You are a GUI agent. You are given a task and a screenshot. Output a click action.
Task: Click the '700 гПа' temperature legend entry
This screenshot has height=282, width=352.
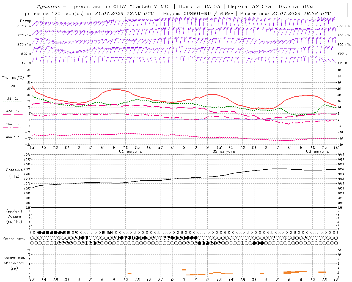tap(13, 124)
